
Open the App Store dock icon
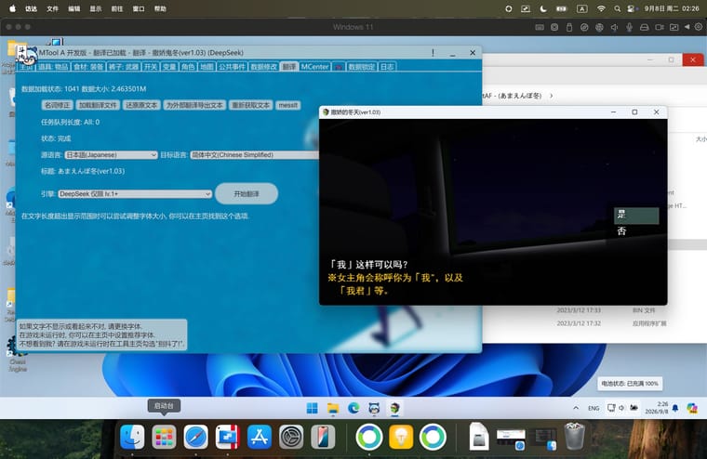[260, 437]
